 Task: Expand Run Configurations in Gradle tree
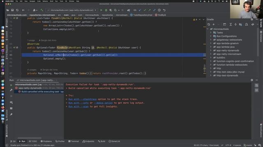coord(211,36)
